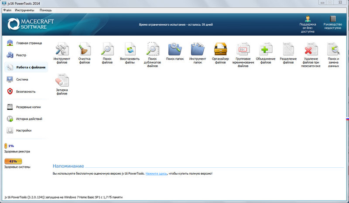
Task: Click the Macecraft Software logo
Action: [31, 24]
